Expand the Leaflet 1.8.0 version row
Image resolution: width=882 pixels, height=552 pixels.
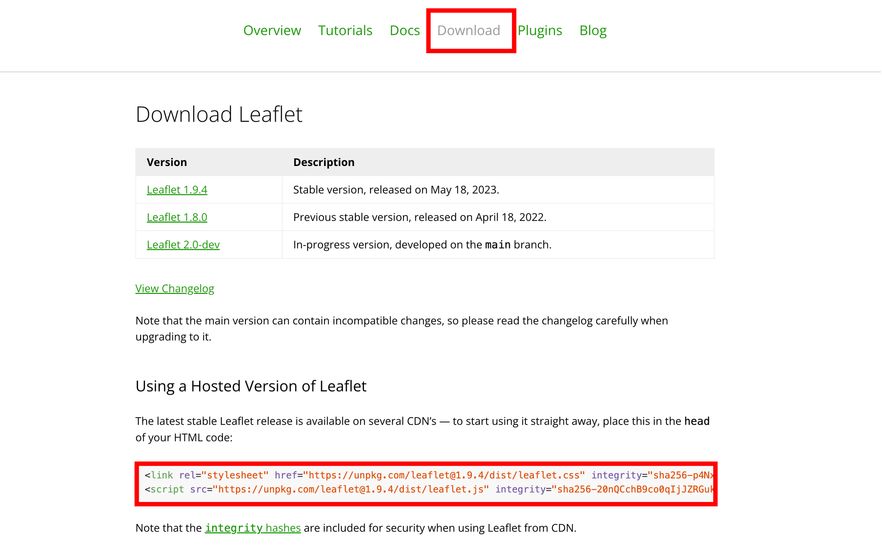click(x=177, y=217)
